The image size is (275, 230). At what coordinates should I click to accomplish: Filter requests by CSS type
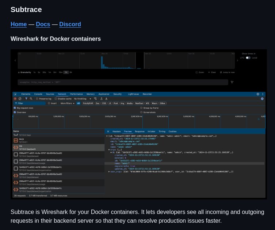point(104,103)
